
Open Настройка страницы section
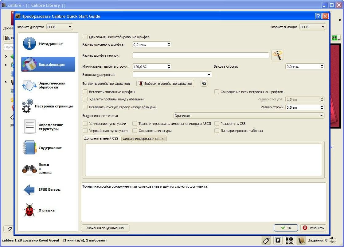click(x=48, y=106)
